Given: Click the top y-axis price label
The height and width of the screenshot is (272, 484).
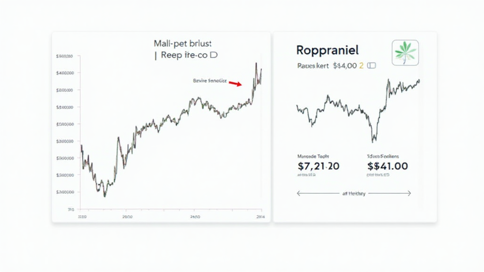Looking at the screenshot, I should [x=64, y=56].
